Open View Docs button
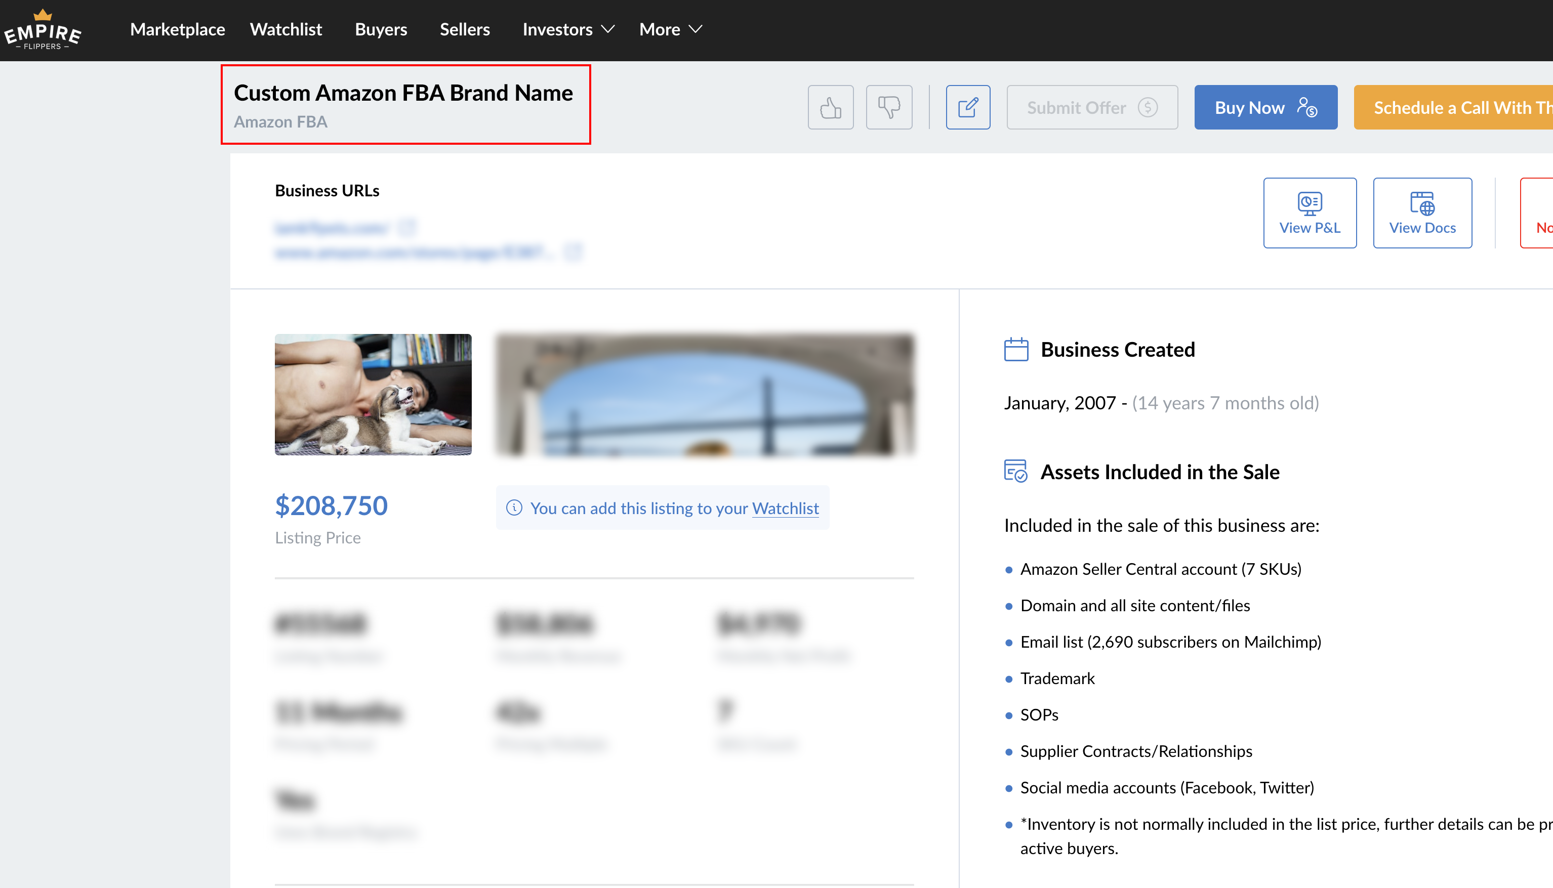Image resolution: width=1553 pixels, height=888 pixels. click(1422, 213)
